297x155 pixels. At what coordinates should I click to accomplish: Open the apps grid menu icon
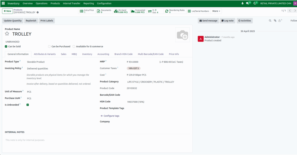coord(3,3)
